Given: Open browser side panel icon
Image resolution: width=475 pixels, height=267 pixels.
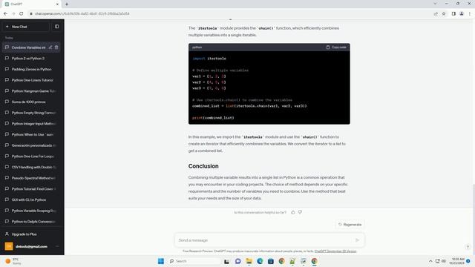Looking at the screenshot, I should point(453,13).
